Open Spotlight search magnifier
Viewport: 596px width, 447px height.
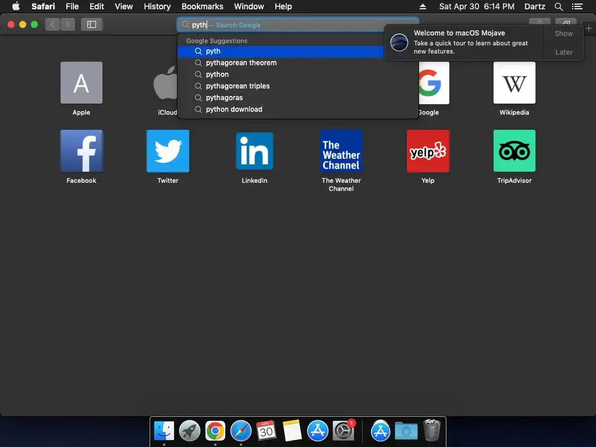click(x=558, y=6)
